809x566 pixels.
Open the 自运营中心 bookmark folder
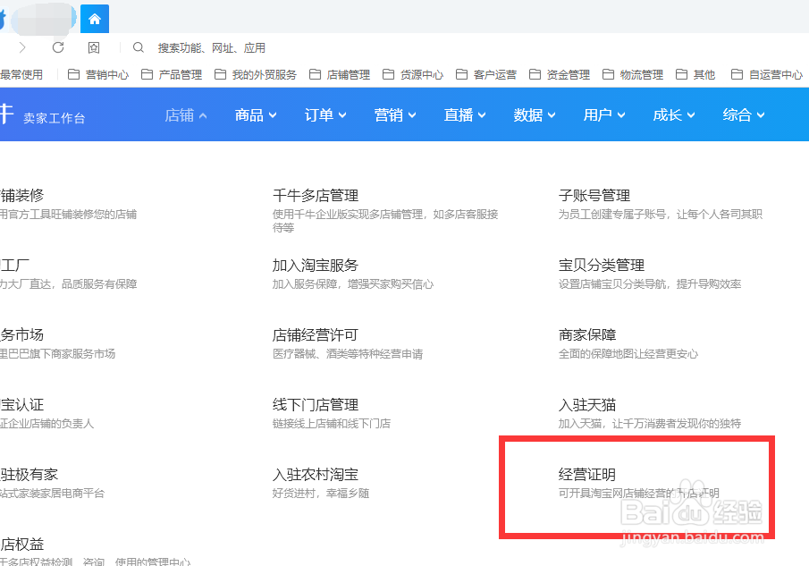coord(767,75)
